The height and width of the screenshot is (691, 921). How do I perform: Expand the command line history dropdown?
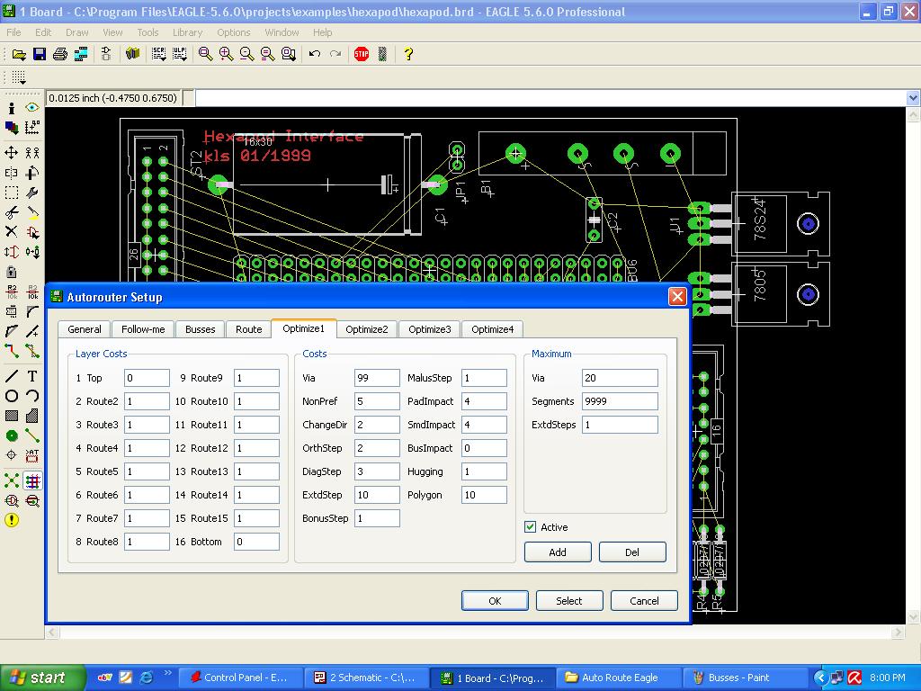point(913,98)
